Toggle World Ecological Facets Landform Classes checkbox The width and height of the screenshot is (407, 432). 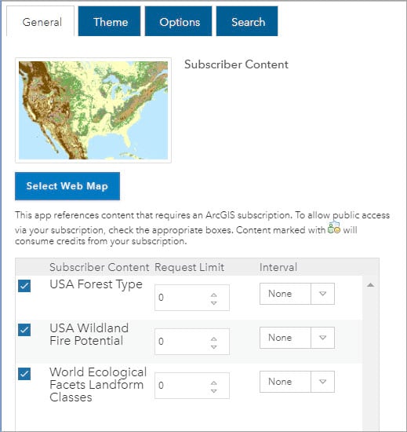24,374
